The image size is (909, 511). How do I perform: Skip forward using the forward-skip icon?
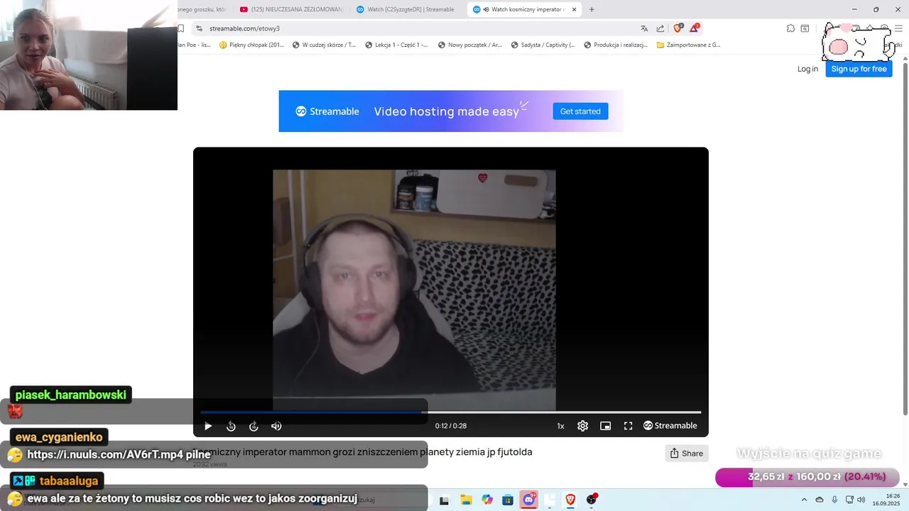click(x=254, y=426)
